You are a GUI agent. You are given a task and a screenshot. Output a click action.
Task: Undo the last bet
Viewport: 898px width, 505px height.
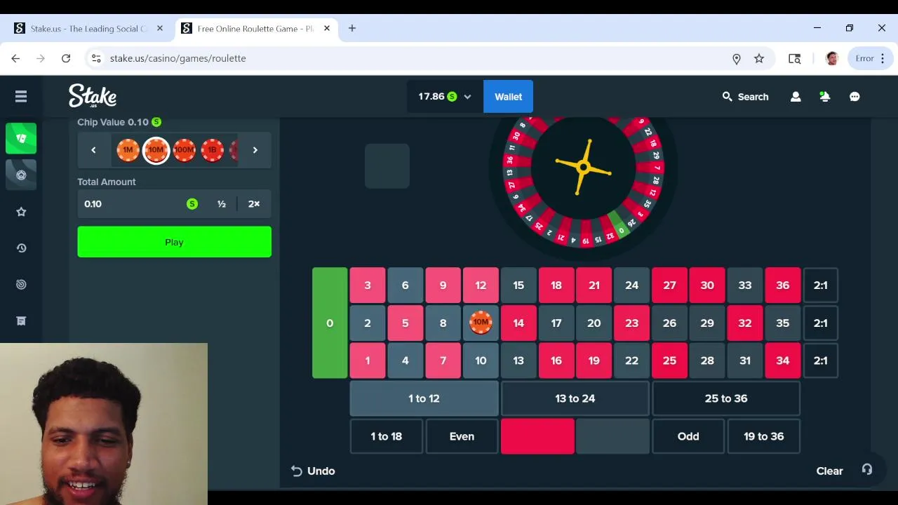313,471
